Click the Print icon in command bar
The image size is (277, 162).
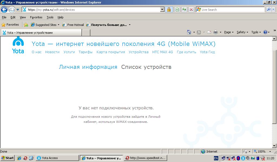[216, 32]
